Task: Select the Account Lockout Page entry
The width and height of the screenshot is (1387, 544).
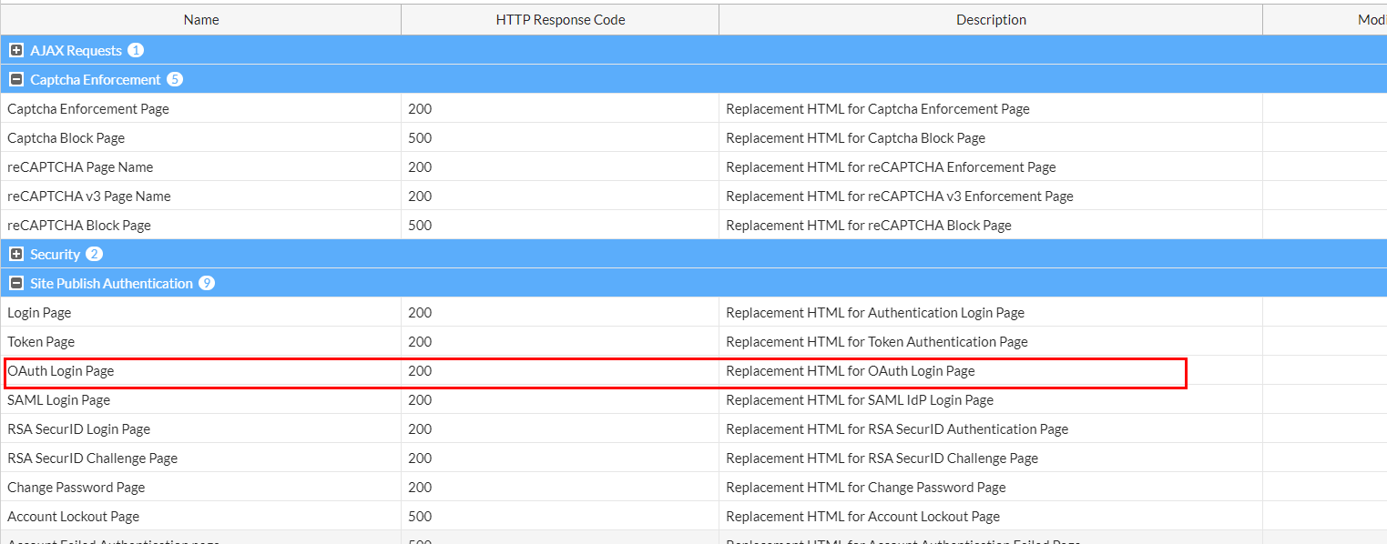Action: click(x=74, y=517)
